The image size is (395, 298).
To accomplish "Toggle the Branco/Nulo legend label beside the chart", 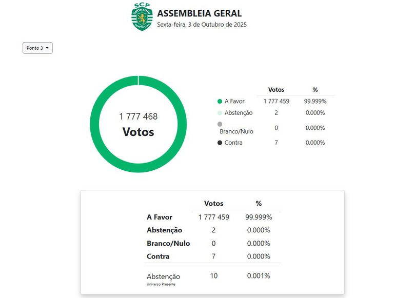I will [x=236, y=131].
